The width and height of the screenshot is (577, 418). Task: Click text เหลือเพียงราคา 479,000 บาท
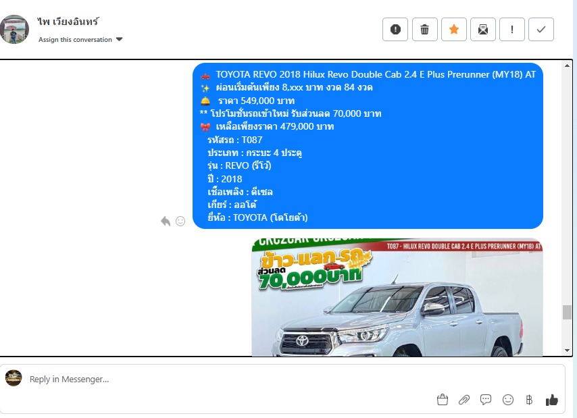click(275, 126)
